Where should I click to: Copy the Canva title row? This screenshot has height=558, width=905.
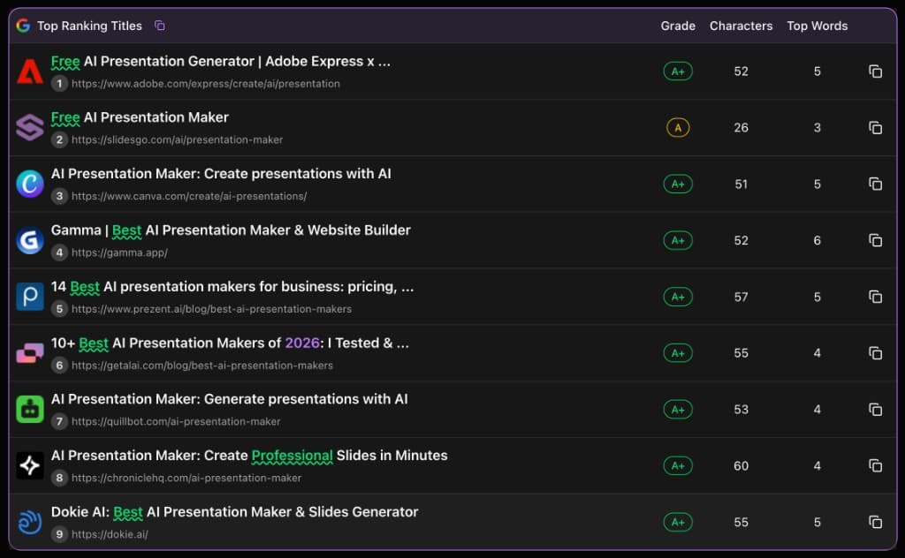tap(875, 184)
